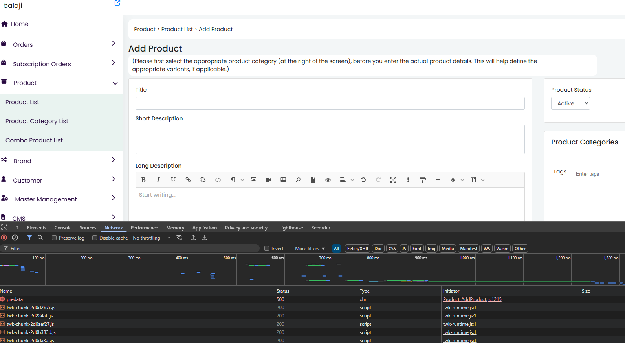Image resolution: width=625 pixels, height=343 pixels.
Task: Tick the Invert filter checkbox
Action: tap(267, 248)
